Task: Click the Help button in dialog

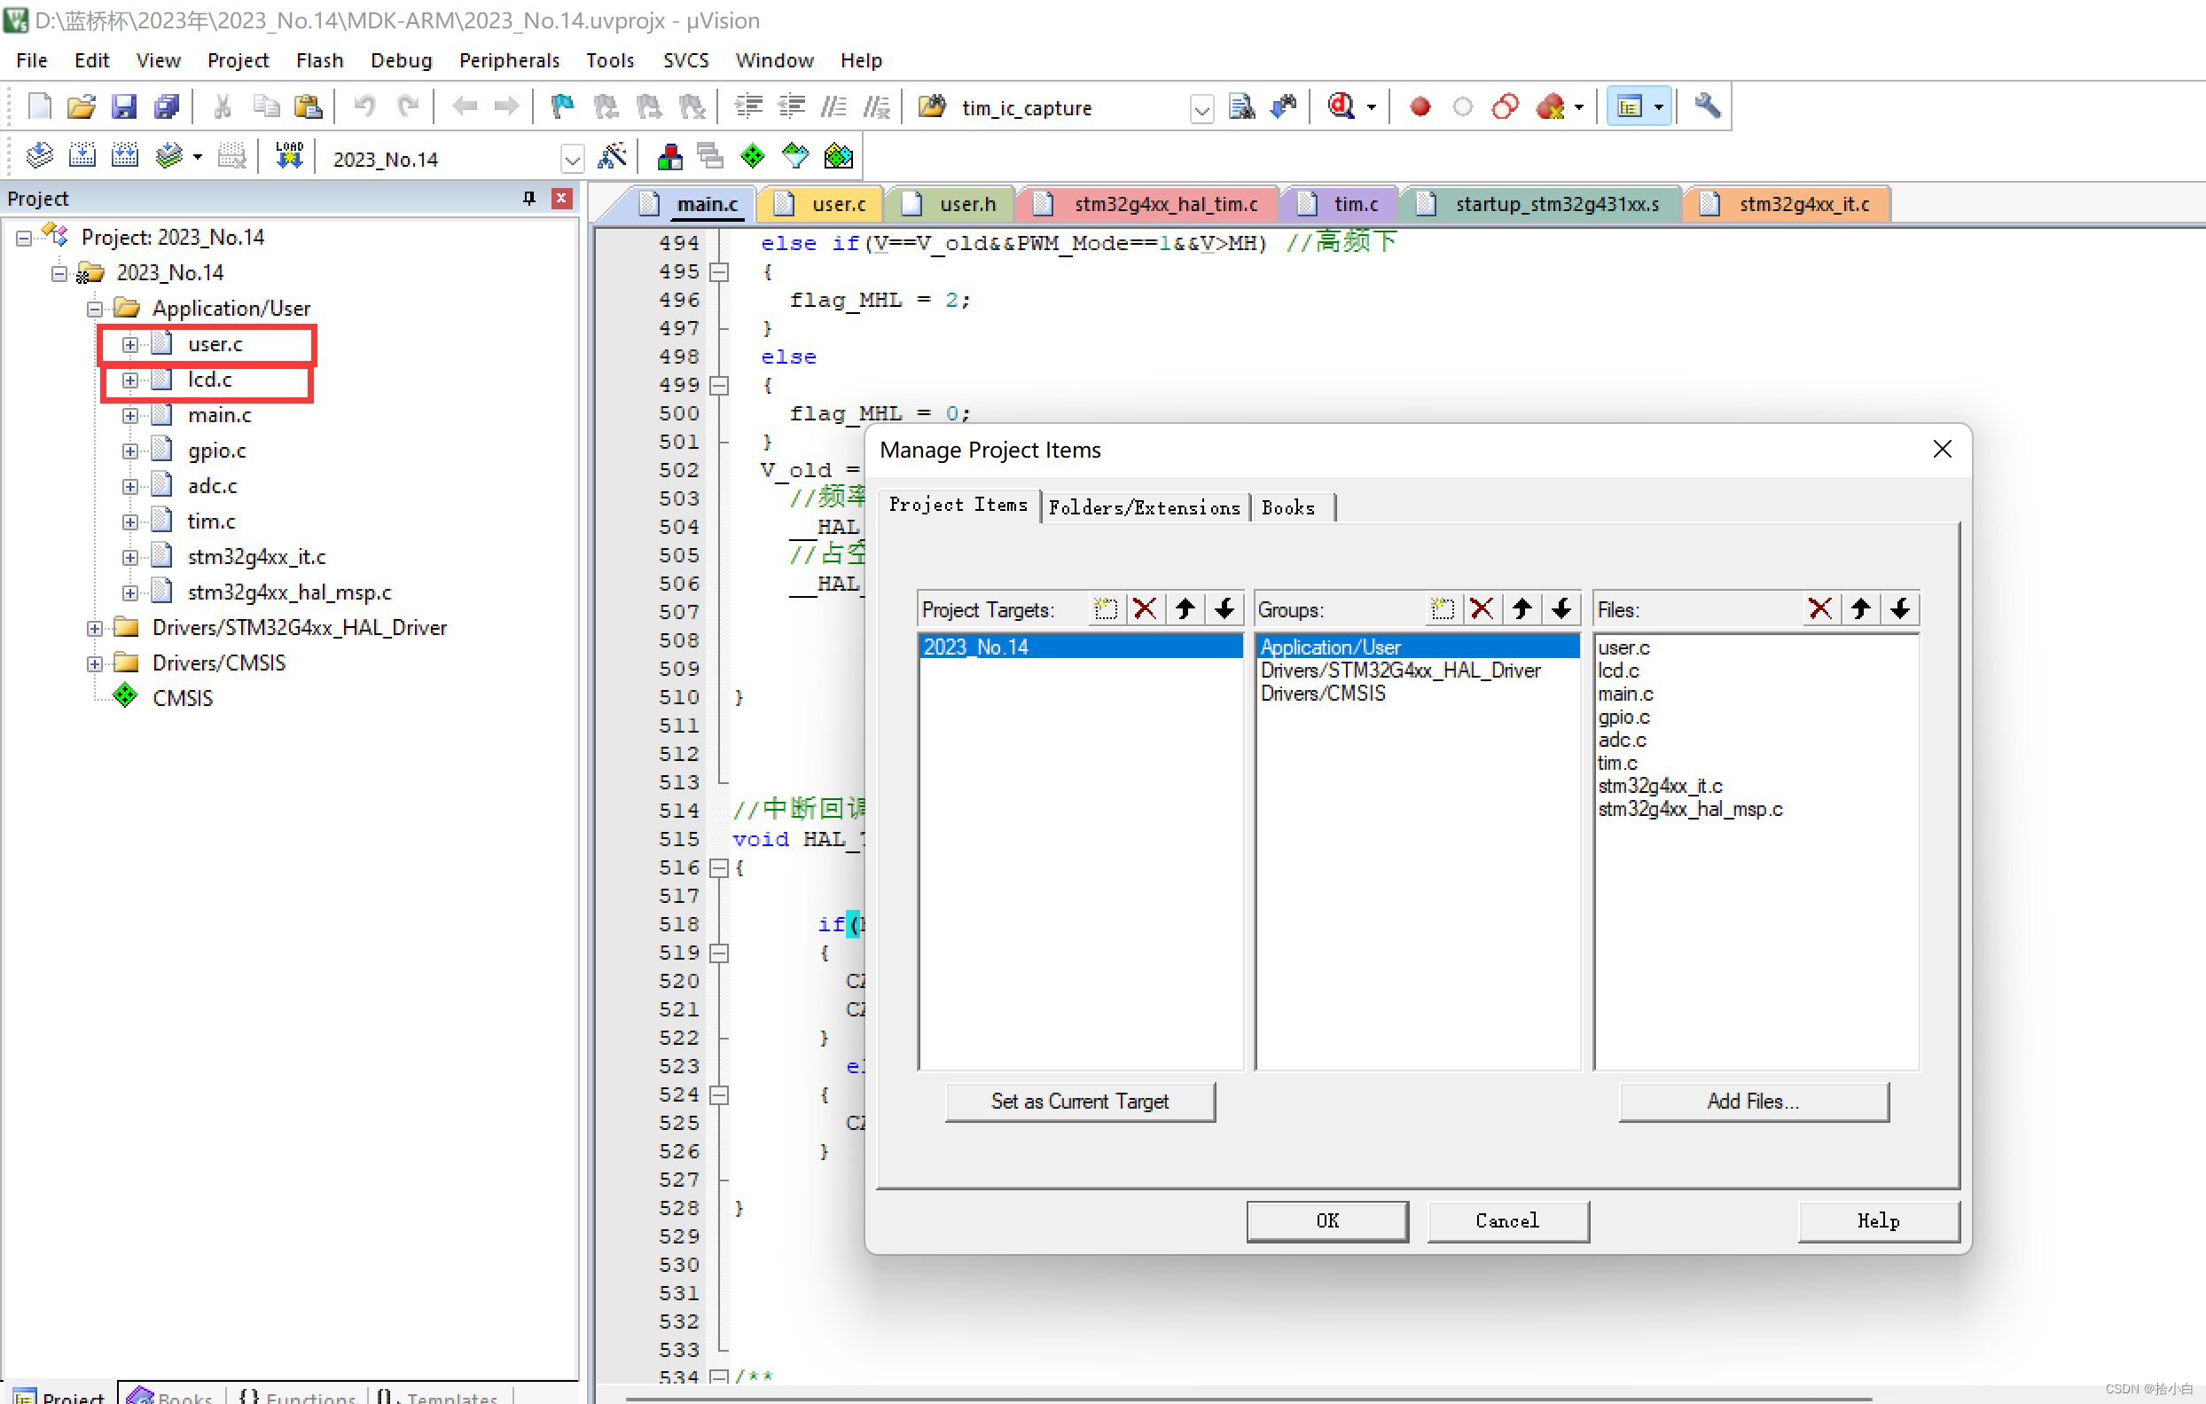Action: tap(1878, 1221)
